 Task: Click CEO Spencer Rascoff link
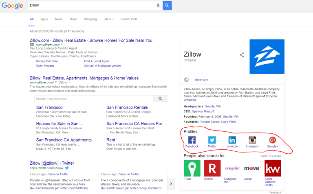point(203,111)
